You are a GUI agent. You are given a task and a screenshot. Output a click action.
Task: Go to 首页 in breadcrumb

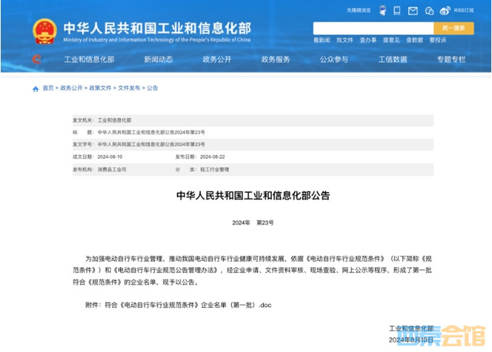tap(48, 88)
